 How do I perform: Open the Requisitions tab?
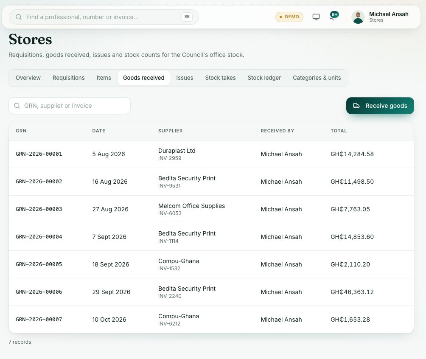pos(68,78)
